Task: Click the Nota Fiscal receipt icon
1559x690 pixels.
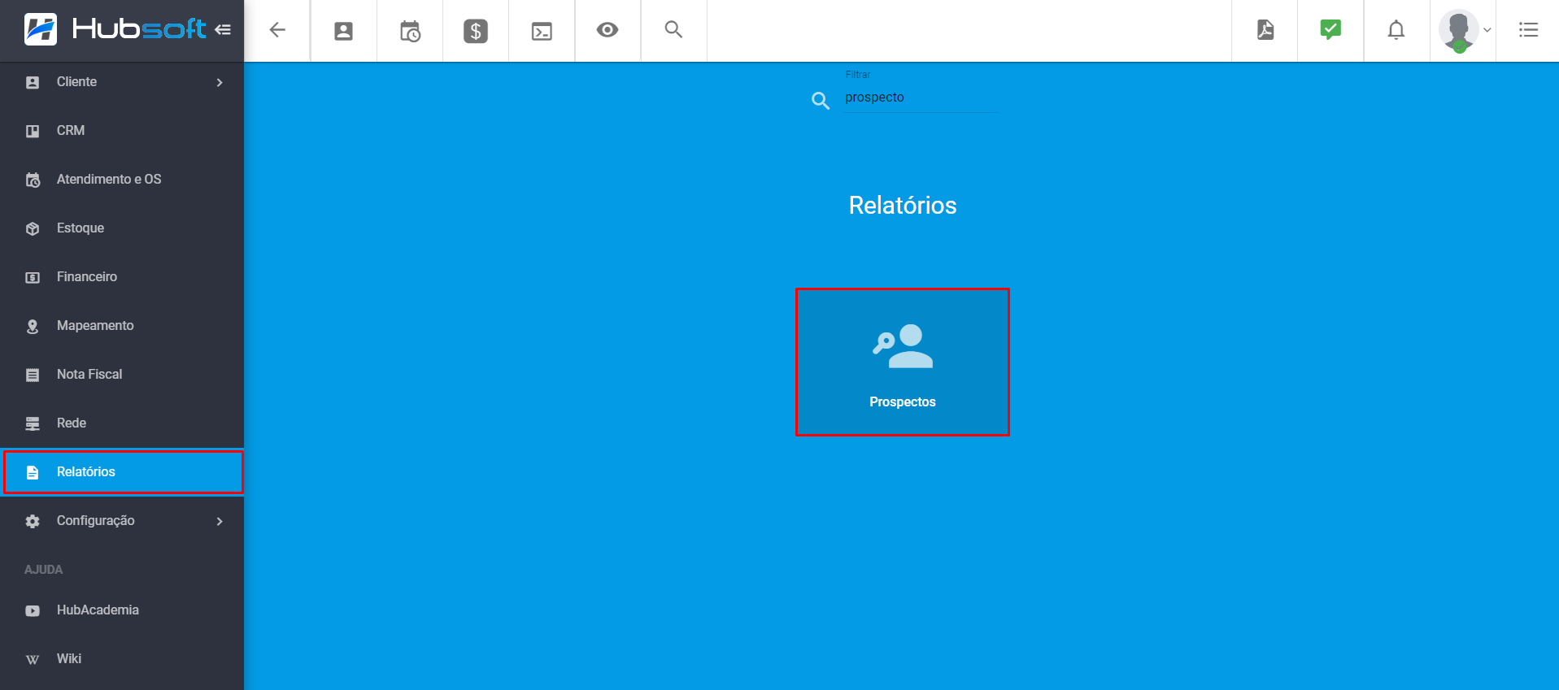Action: (x=33, y=375)
